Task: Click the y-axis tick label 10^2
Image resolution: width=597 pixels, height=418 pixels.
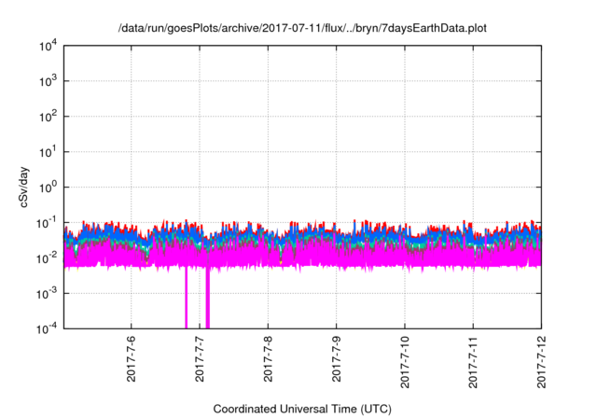Action: [x=48, y=117]
